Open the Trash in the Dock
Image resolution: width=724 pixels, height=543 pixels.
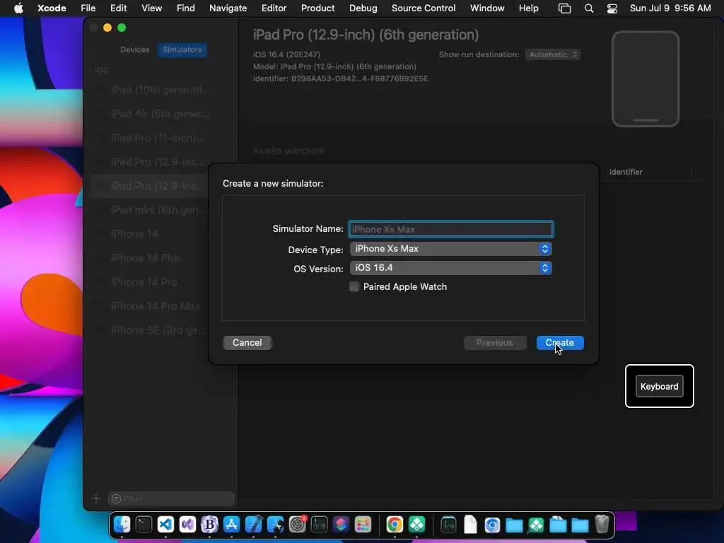pyautogui.click(x=602, y=525)
